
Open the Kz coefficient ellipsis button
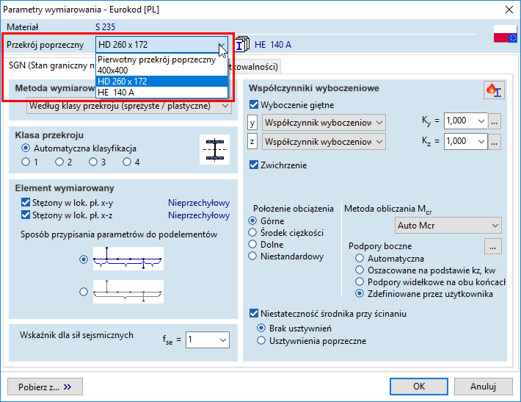click(495, 141)
